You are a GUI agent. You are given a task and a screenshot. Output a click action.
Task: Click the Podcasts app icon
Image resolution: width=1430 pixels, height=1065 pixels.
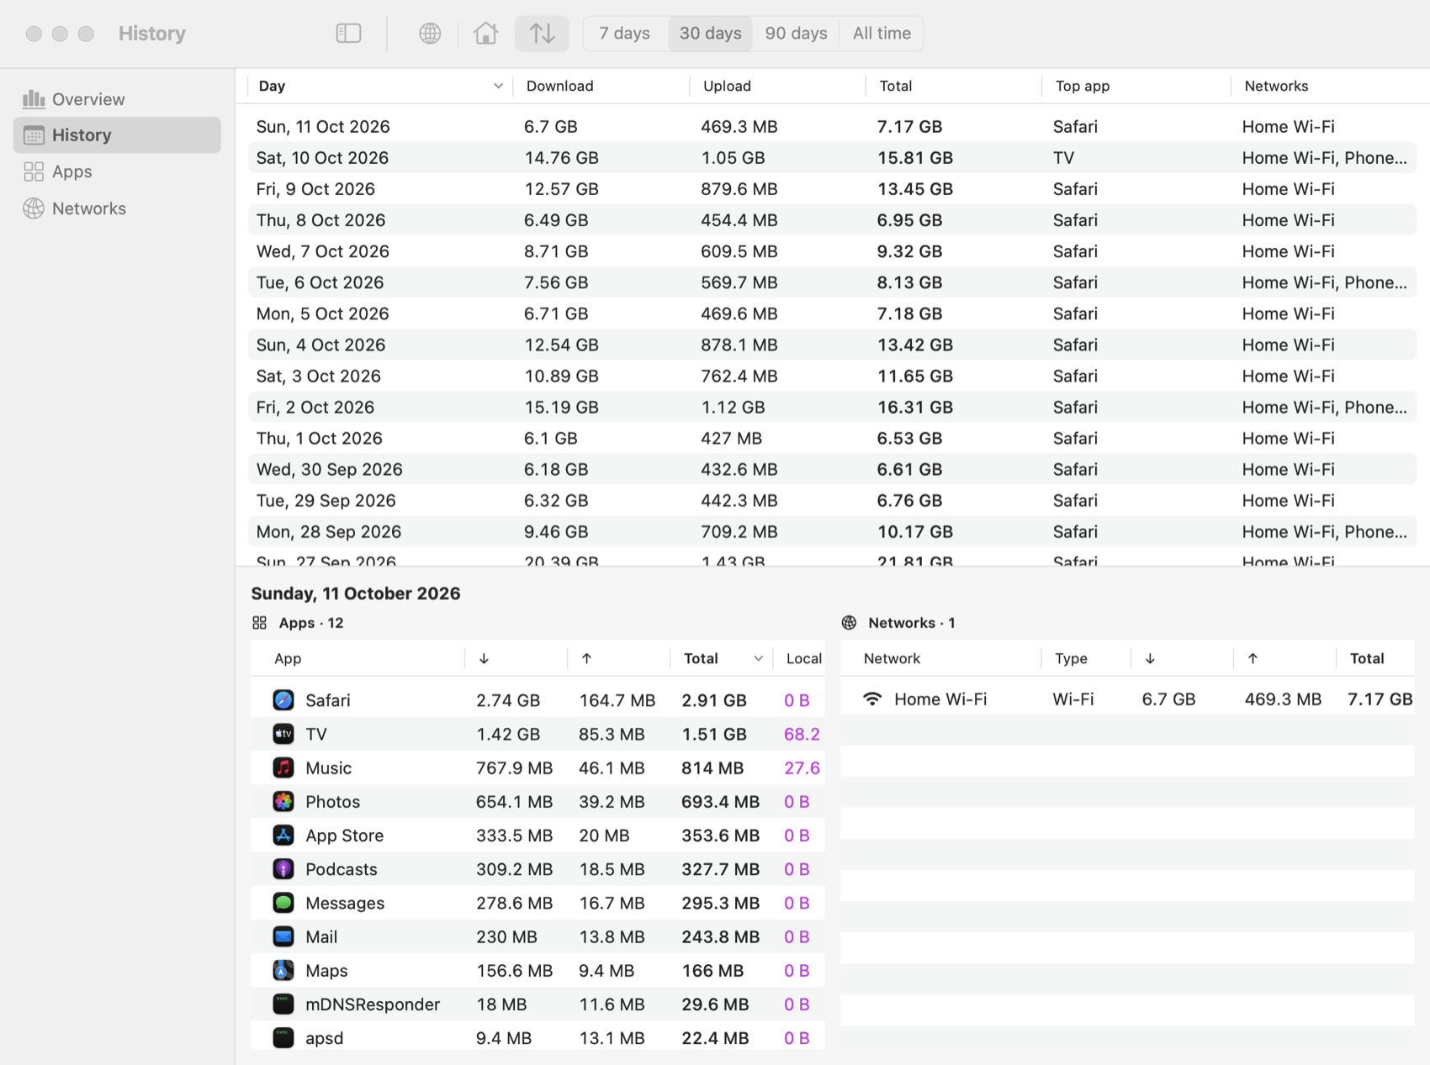pyautogui.click(x=283, y=869)
